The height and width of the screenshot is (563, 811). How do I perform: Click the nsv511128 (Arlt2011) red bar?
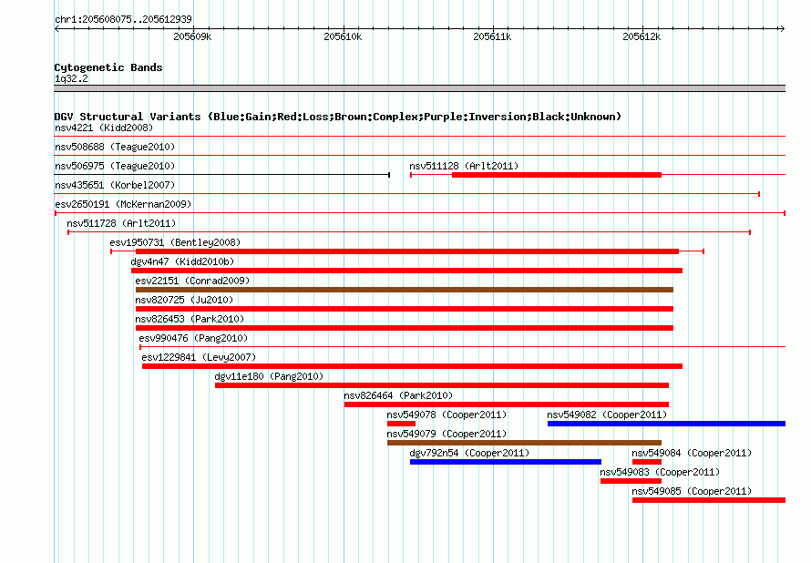click(x=557, y=175)
